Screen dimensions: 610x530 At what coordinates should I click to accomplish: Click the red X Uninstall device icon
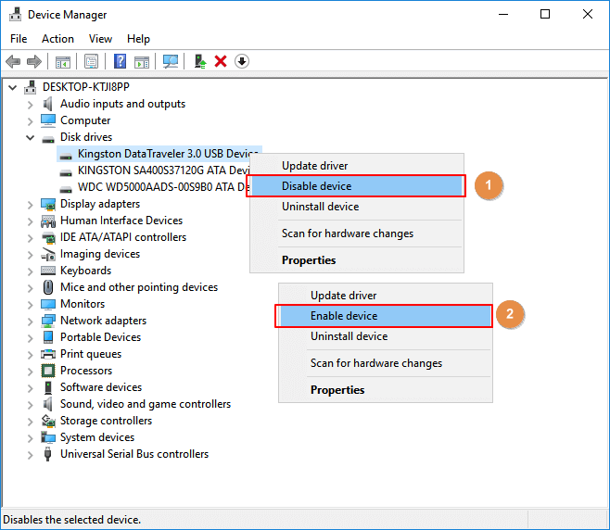pyautogui.click(x=221, y=62)
